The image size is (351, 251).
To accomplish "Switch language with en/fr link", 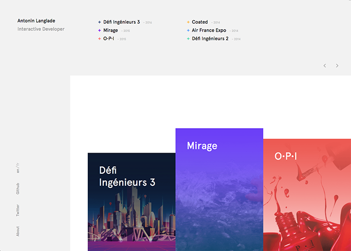I will click(x=18, y=168).
